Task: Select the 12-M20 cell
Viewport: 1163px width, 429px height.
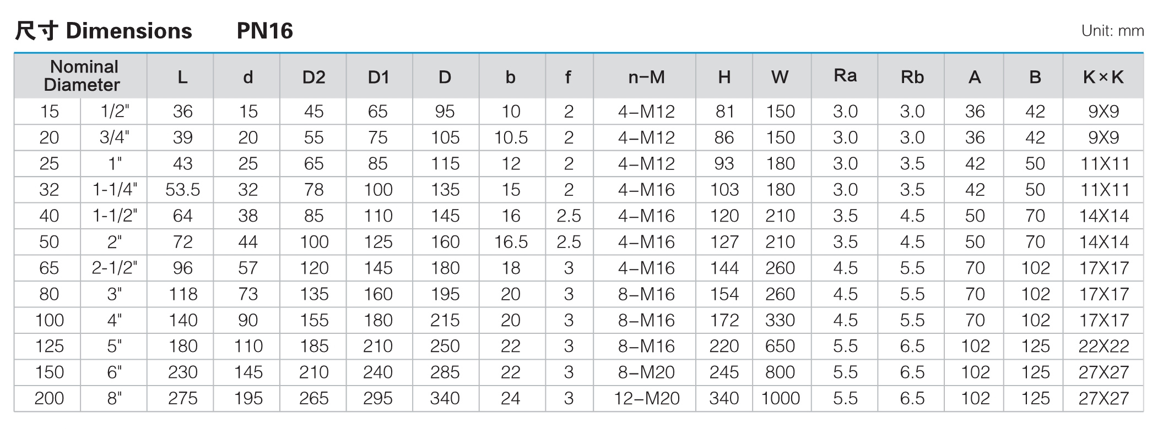Action: pos(646,398)
